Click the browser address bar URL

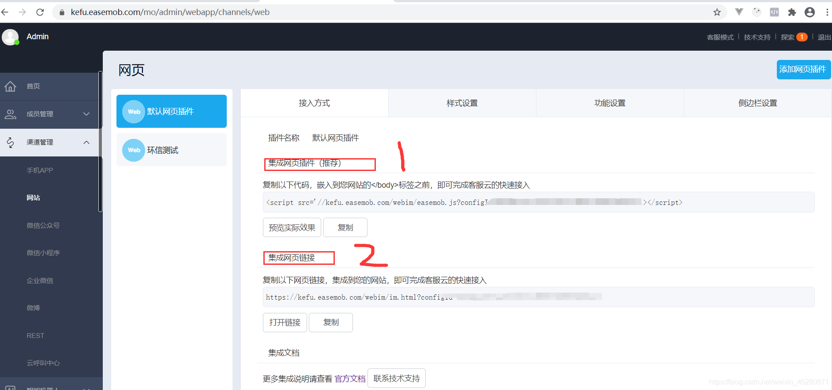tap(170, 12)
